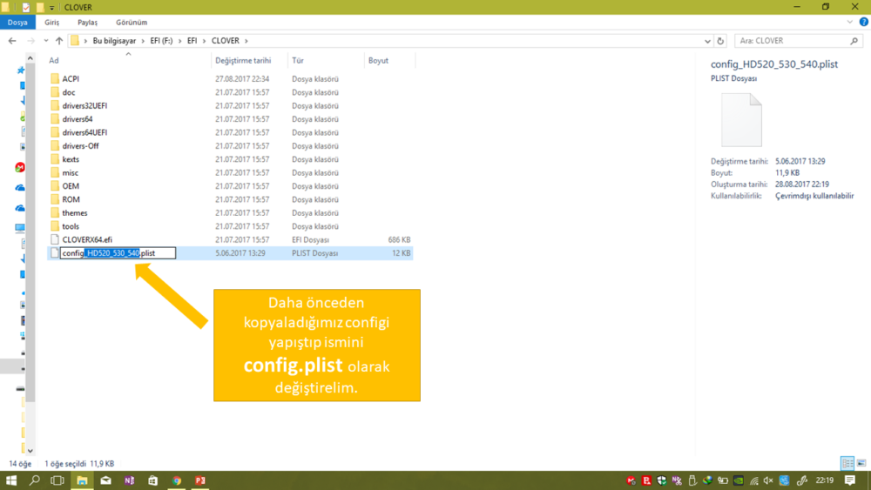The width and height of the screenshot is (871, 490).
Task: Switch to details view layout
Action: (846, 464)
